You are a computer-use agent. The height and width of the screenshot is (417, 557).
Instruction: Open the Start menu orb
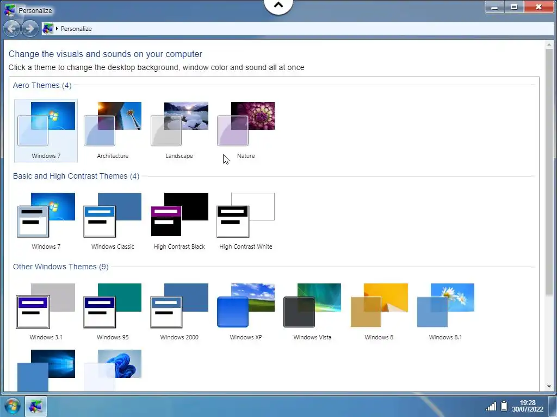point(12,406)
